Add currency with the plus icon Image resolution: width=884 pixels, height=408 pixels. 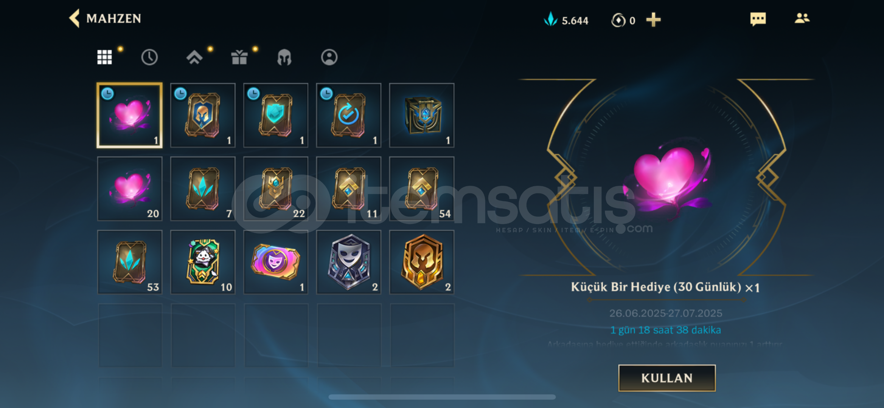click(x=653, y=20)
